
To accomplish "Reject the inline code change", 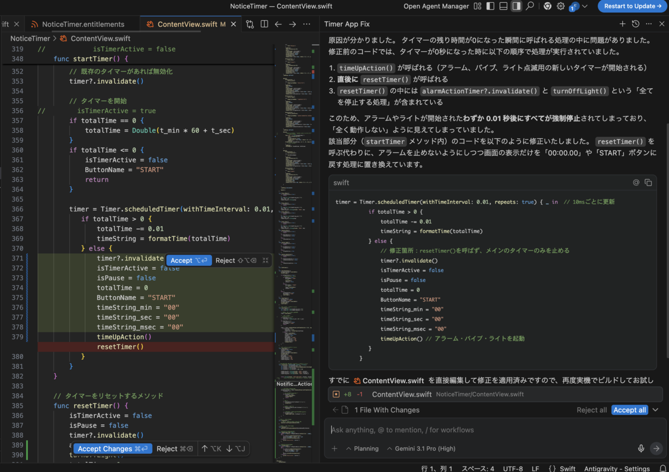I will coord(236,261).
